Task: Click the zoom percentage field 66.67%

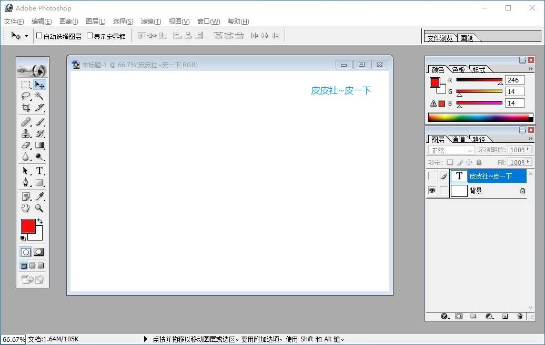Action: 13,339
